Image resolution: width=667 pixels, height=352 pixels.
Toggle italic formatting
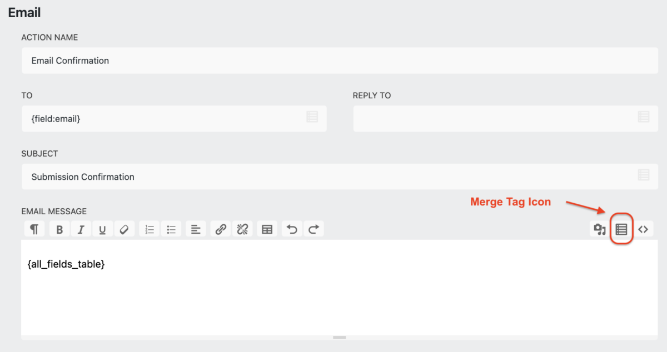[x=81, y=229]
